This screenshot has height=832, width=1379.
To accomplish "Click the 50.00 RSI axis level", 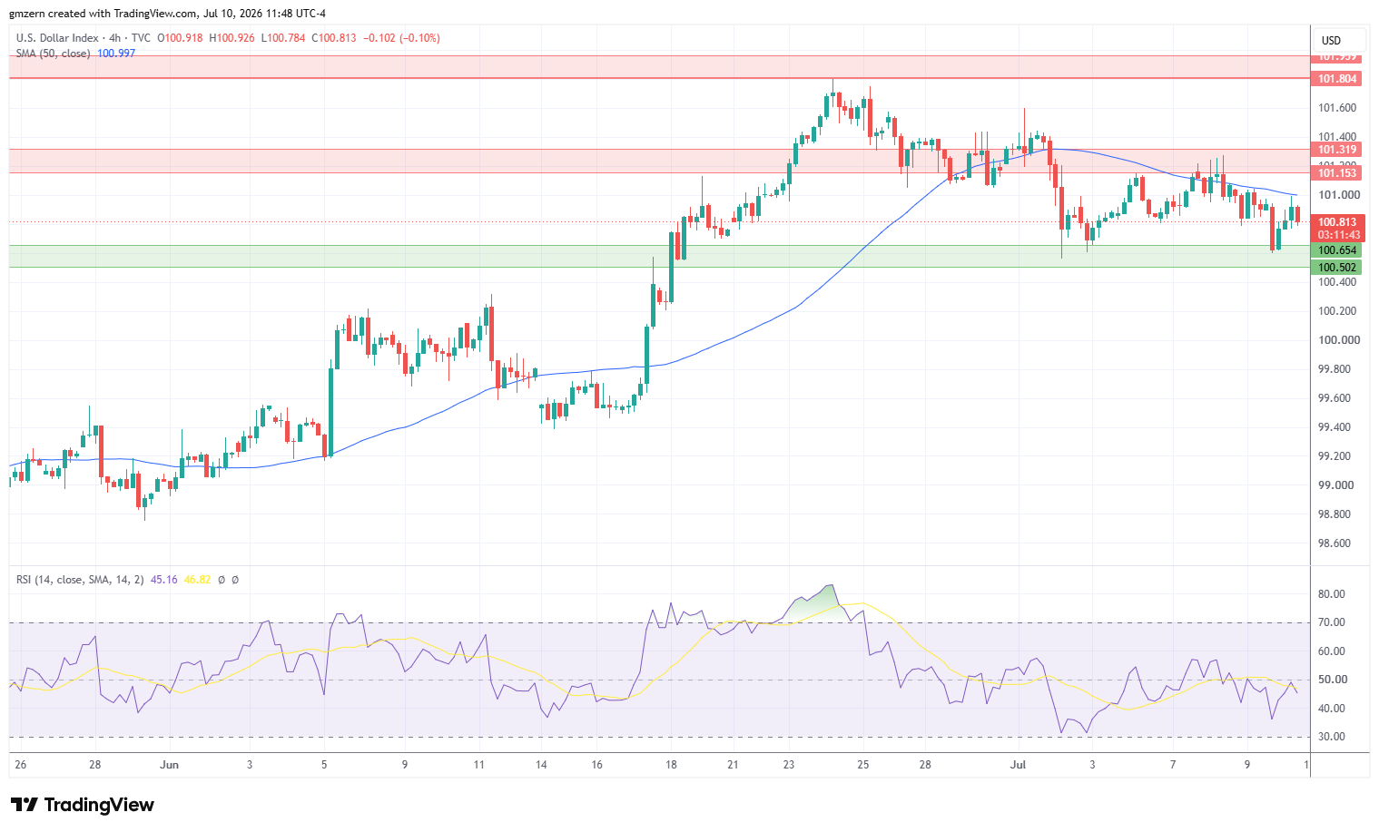I will [1332, 680].
